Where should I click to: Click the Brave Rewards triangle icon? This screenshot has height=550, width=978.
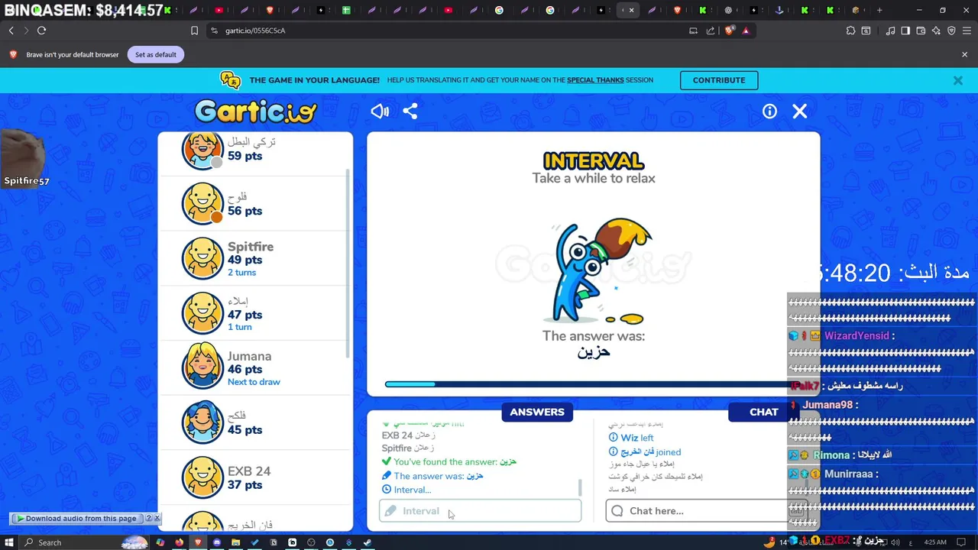click(x=746, y=31)
